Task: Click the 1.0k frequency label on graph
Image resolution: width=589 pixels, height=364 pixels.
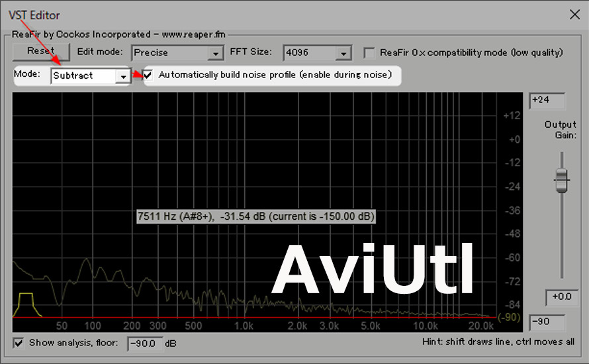Action: tap(244, 326)
